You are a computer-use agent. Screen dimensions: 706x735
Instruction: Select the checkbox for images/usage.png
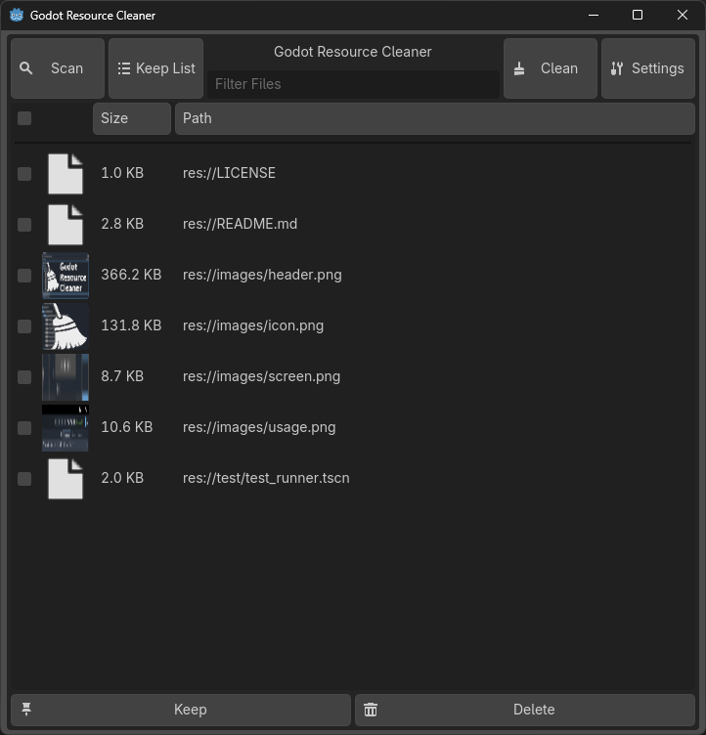pyautogui.click(x=24, y=428)
